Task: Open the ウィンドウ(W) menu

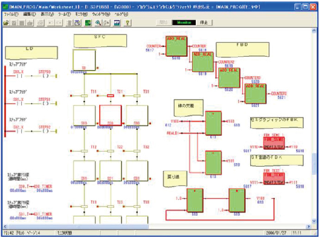Action: pyautogui.click(x=101, y=14)
